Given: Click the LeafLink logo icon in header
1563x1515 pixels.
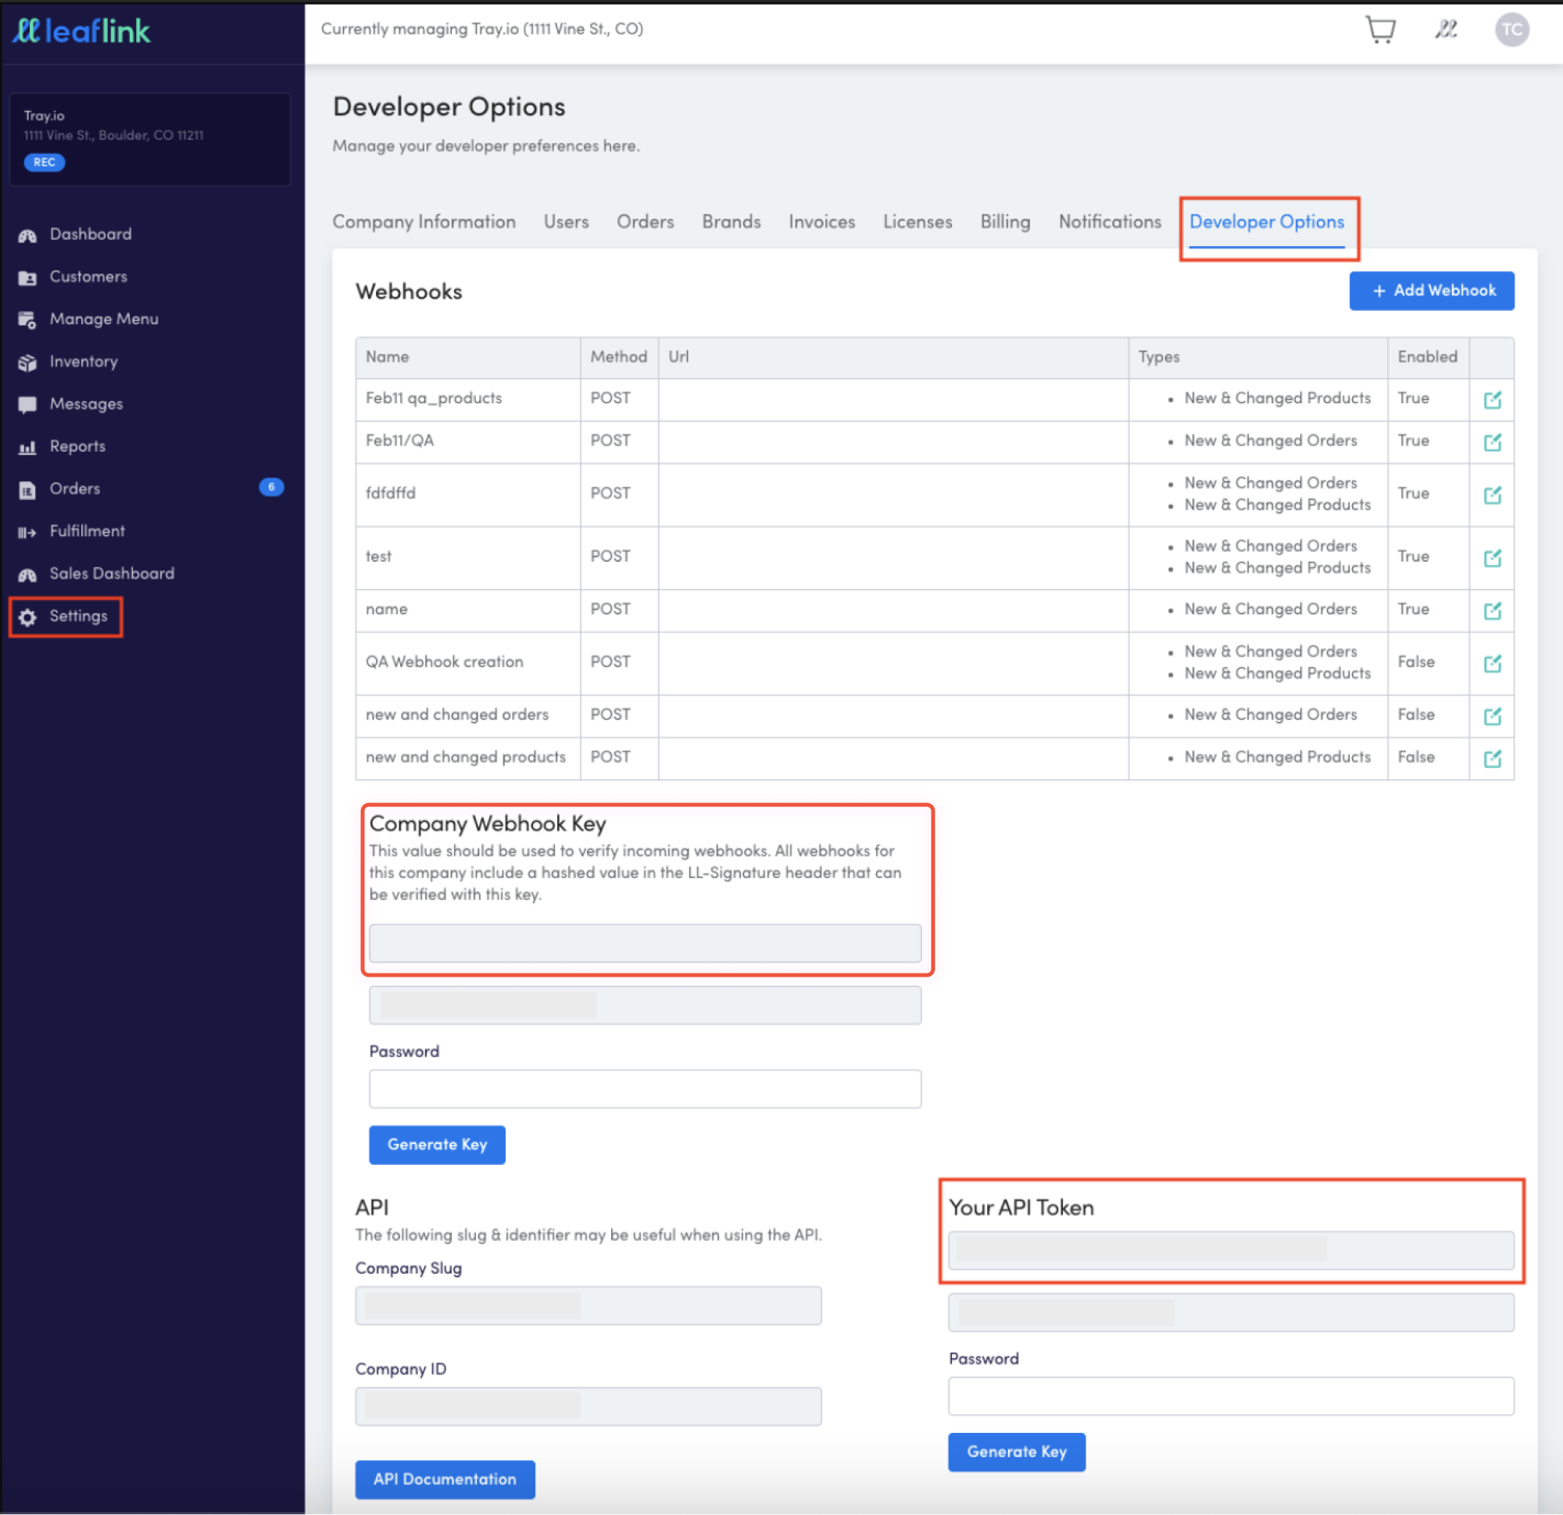Looking at the screenshot, I should [1446, 30].
